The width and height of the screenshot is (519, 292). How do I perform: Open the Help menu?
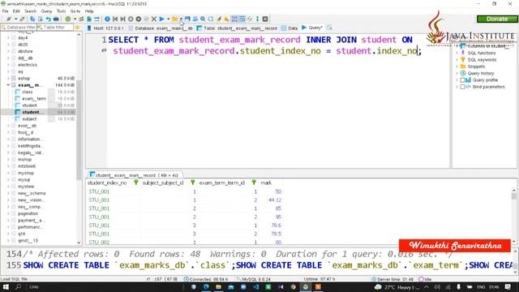coord(89,11)
